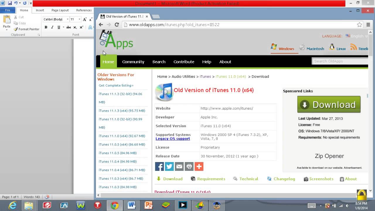Reload the page in Chrome
375x211 pixels.
tap(117, 25)
